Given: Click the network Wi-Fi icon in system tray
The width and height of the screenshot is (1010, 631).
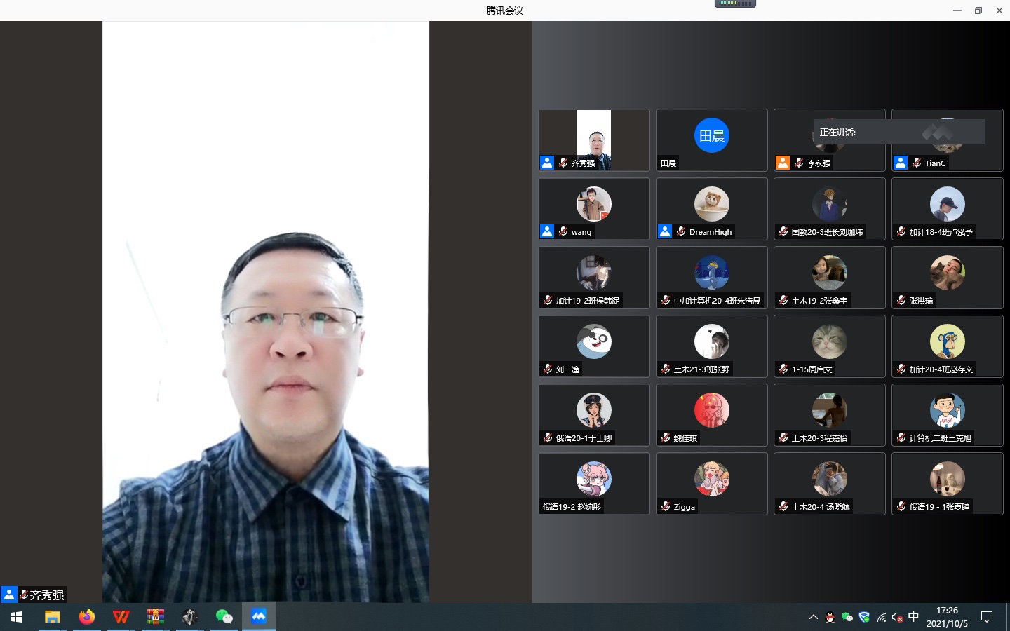Looking at the screenshot, I should point(882,618).
